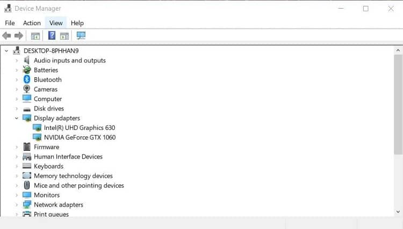The image size is (403, 229).
Task: Open the View menu
Action: (56, 23)
